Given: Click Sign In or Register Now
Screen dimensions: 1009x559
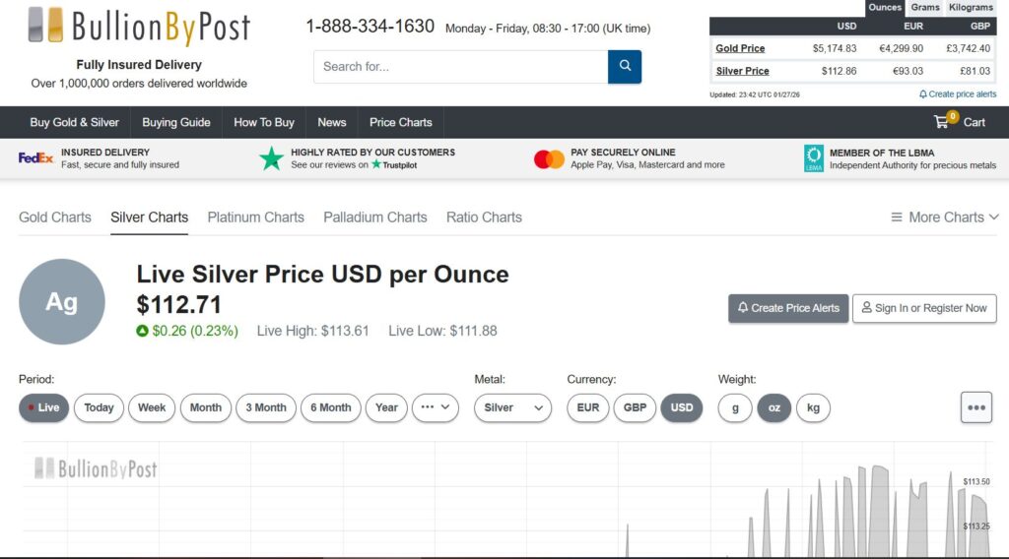Looking at the screenshot, I should (923, 308).
